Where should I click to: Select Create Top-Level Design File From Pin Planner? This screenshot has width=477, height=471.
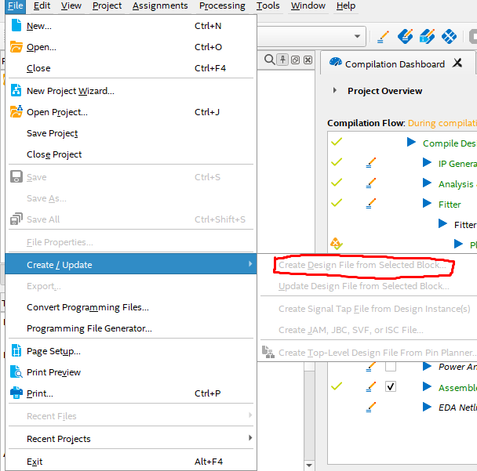(x=377, y=353)
